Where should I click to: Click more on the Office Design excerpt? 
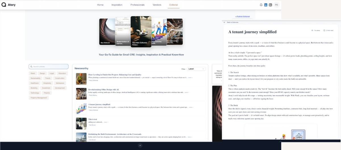tap(186, 92)
